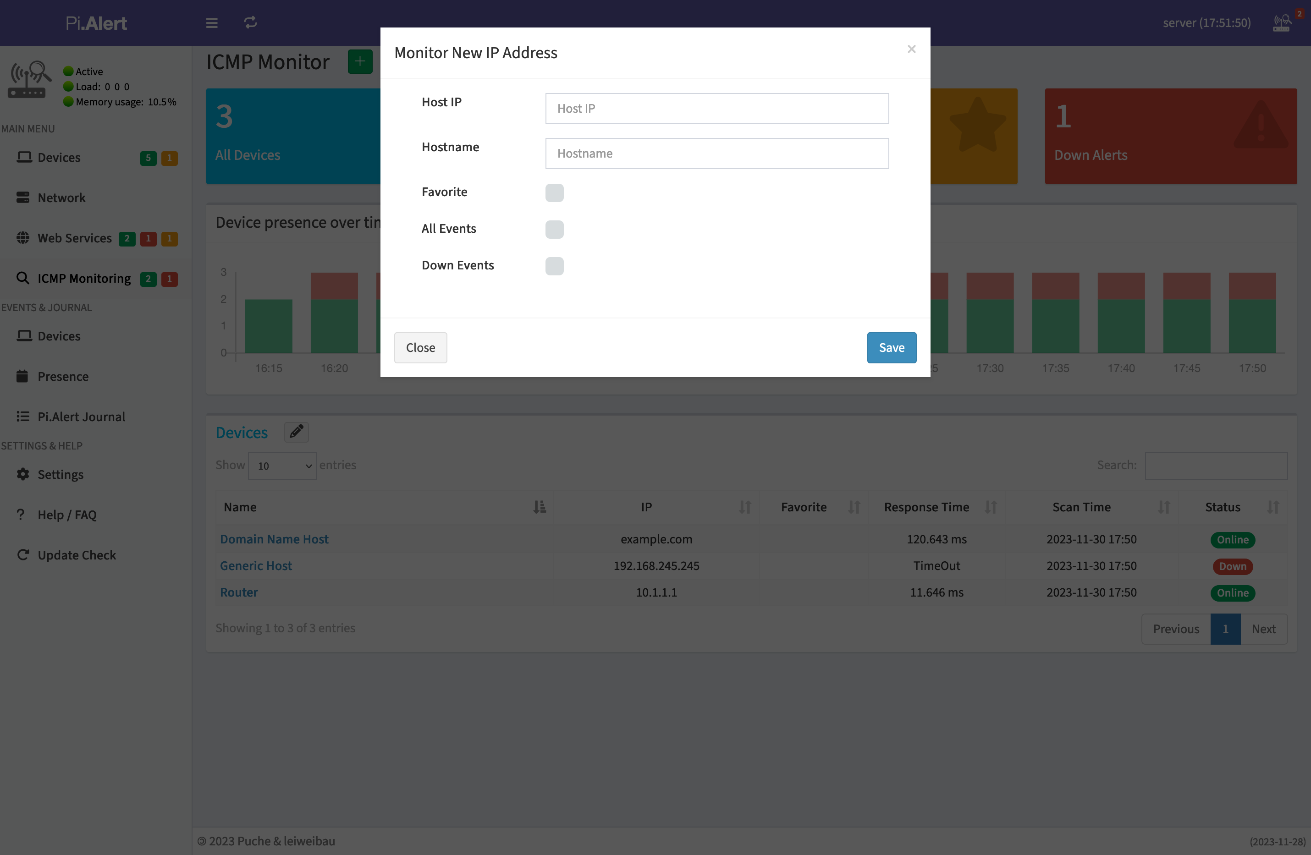This screenshot has height=855, width=1311.
Task: Click the green plus add-host icon
Action: click(360, 61)
